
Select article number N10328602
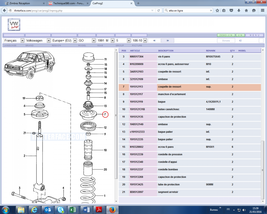(x=137, y=147)
